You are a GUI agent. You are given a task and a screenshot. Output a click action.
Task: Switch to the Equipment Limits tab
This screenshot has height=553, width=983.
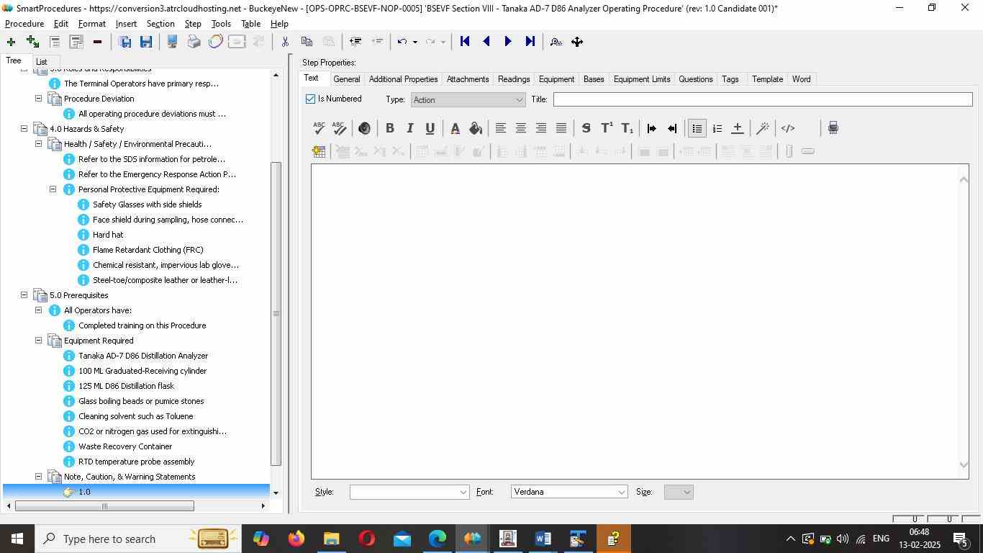pyautogui.click(x=642, y=79)
